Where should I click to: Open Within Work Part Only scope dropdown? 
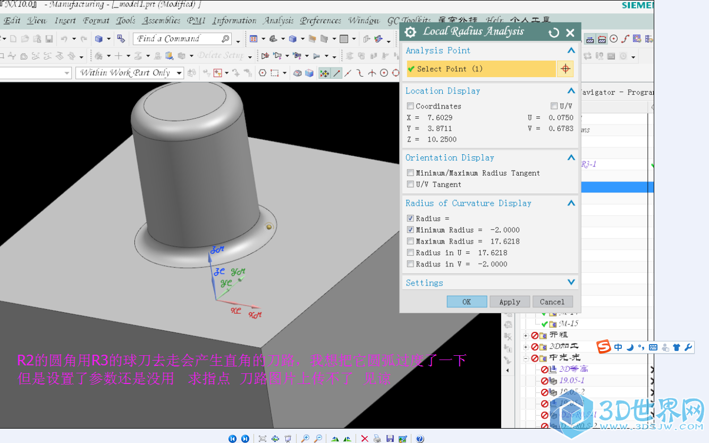(x=130, y=73)
